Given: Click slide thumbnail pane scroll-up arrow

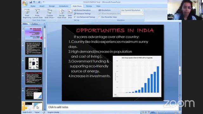Looking at the screenshot, I should click(45, 27).
